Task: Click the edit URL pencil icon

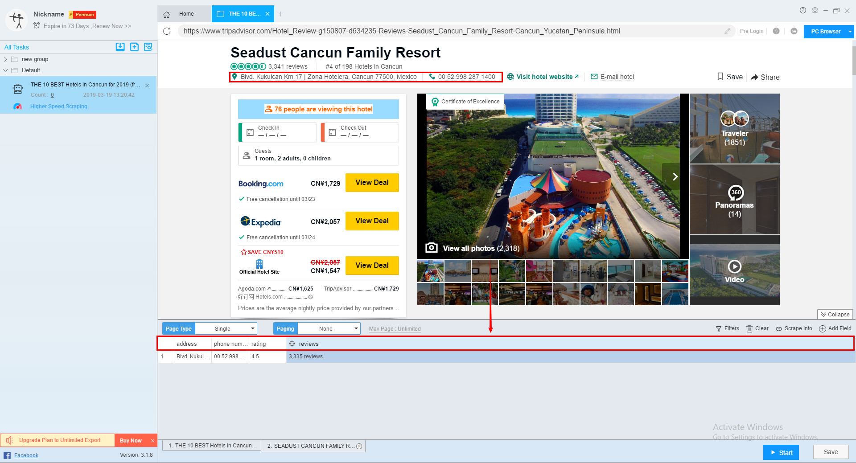Action: [727, 31]
